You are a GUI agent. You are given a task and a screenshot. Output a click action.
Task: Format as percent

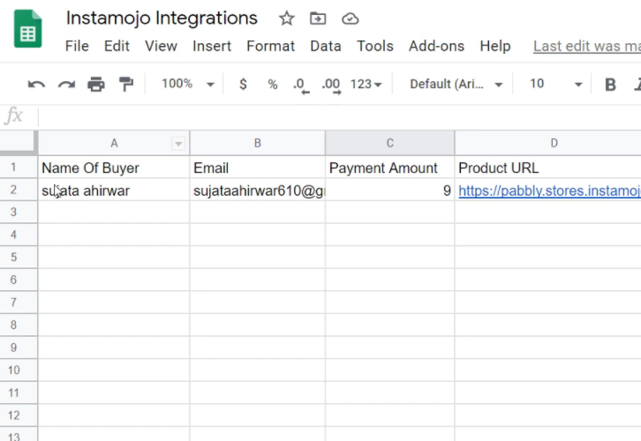273,85
